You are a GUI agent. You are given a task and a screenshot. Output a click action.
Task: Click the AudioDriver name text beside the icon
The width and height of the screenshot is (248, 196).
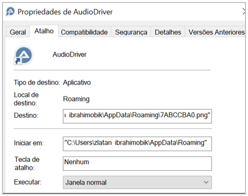pos(70,55)
